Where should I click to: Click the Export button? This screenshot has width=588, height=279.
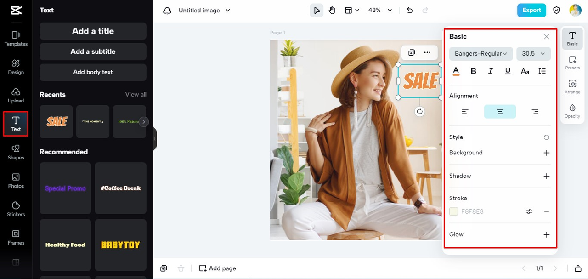531,10
